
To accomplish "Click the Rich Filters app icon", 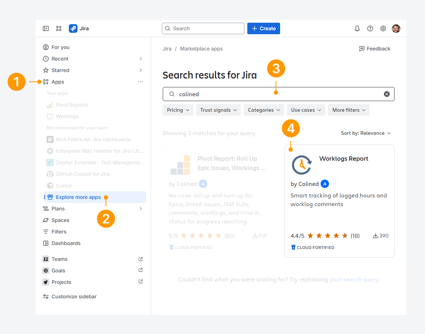I will click(50, 139).
